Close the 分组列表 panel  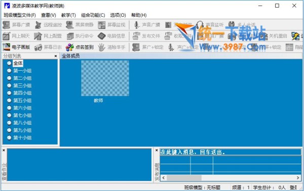(x=56, y=56)
